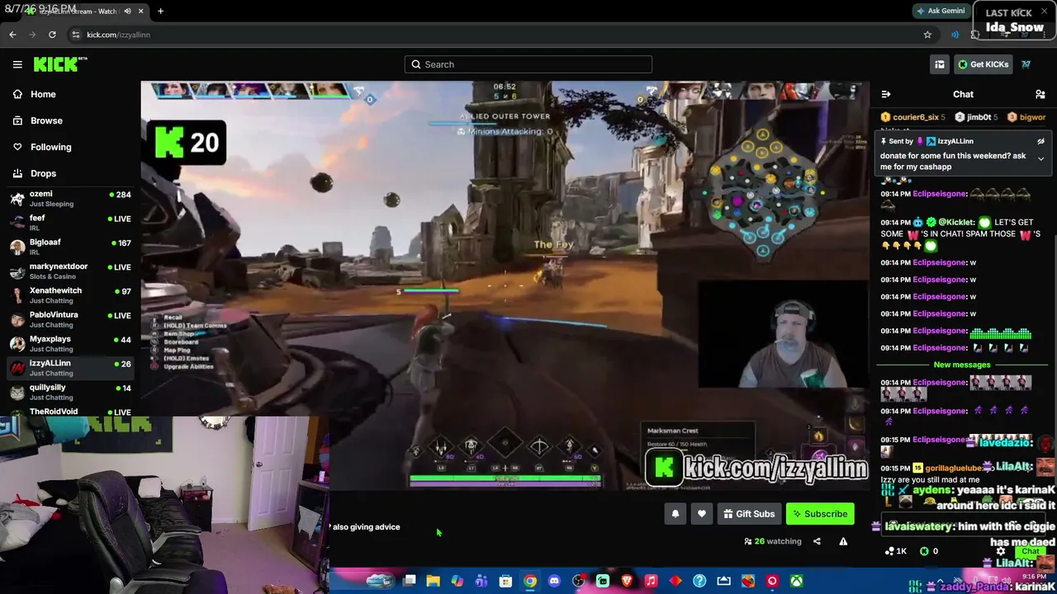This screenshot has height=594, width=1057.
Task: Collapse the chat panel
Action: coord(886,94)
